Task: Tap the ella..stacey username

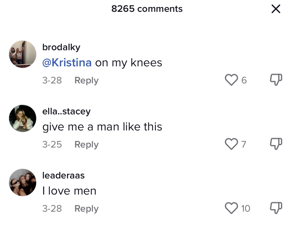Action: [67, 111]
